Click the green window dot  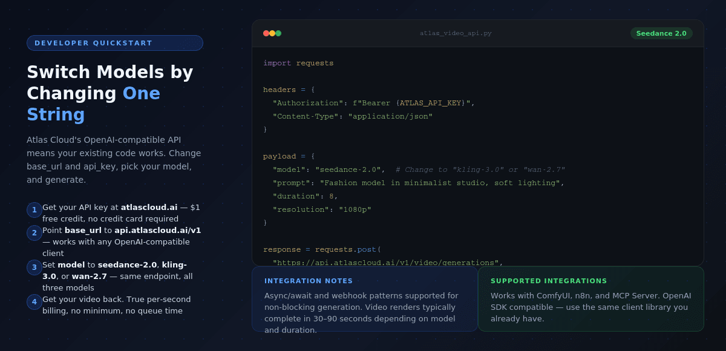278,33
